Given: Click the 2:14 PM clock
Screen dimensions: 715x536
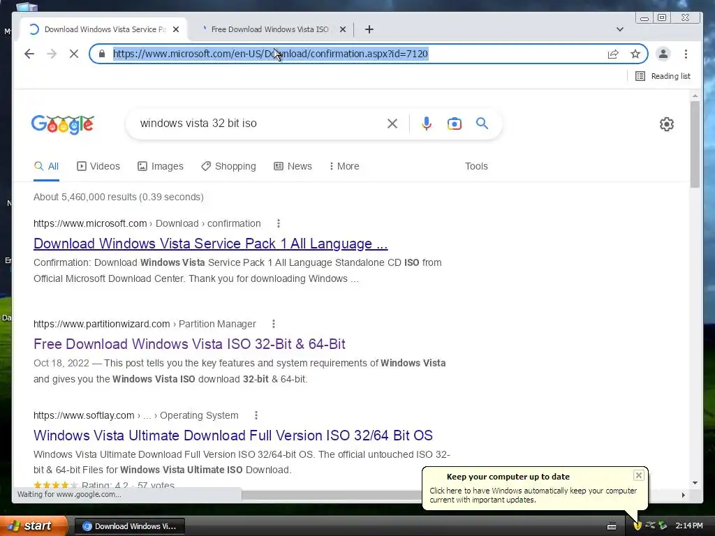Looking at the screenshot, I should (x=689, y=526).
